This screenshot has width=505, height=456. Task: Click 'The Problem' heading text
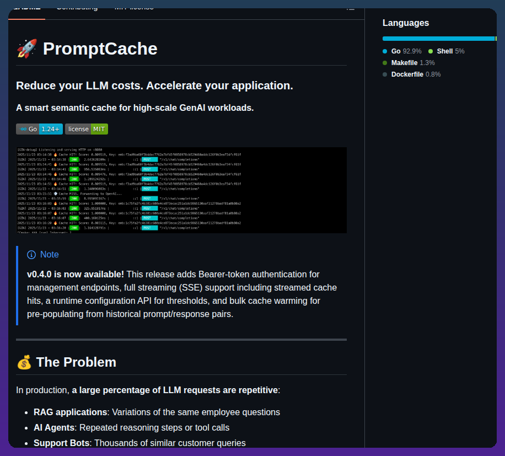pyautogui.click(x=76, y=362)
